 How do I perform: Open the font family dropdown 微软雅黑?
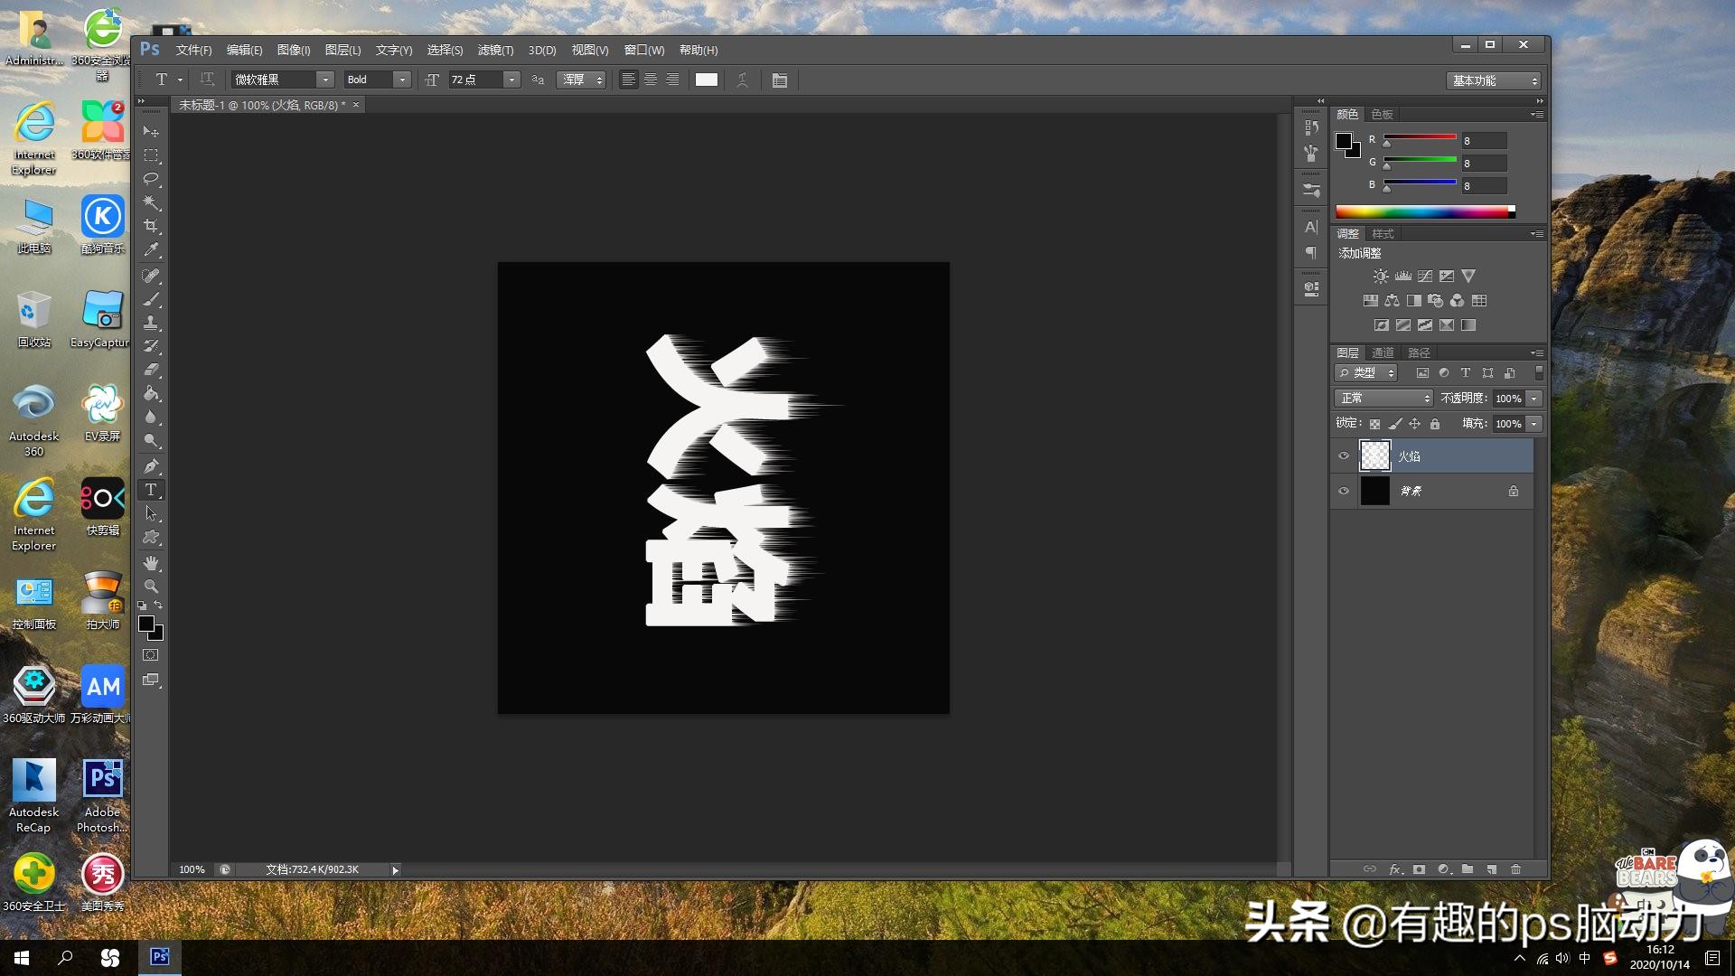(x=325, y=80)
